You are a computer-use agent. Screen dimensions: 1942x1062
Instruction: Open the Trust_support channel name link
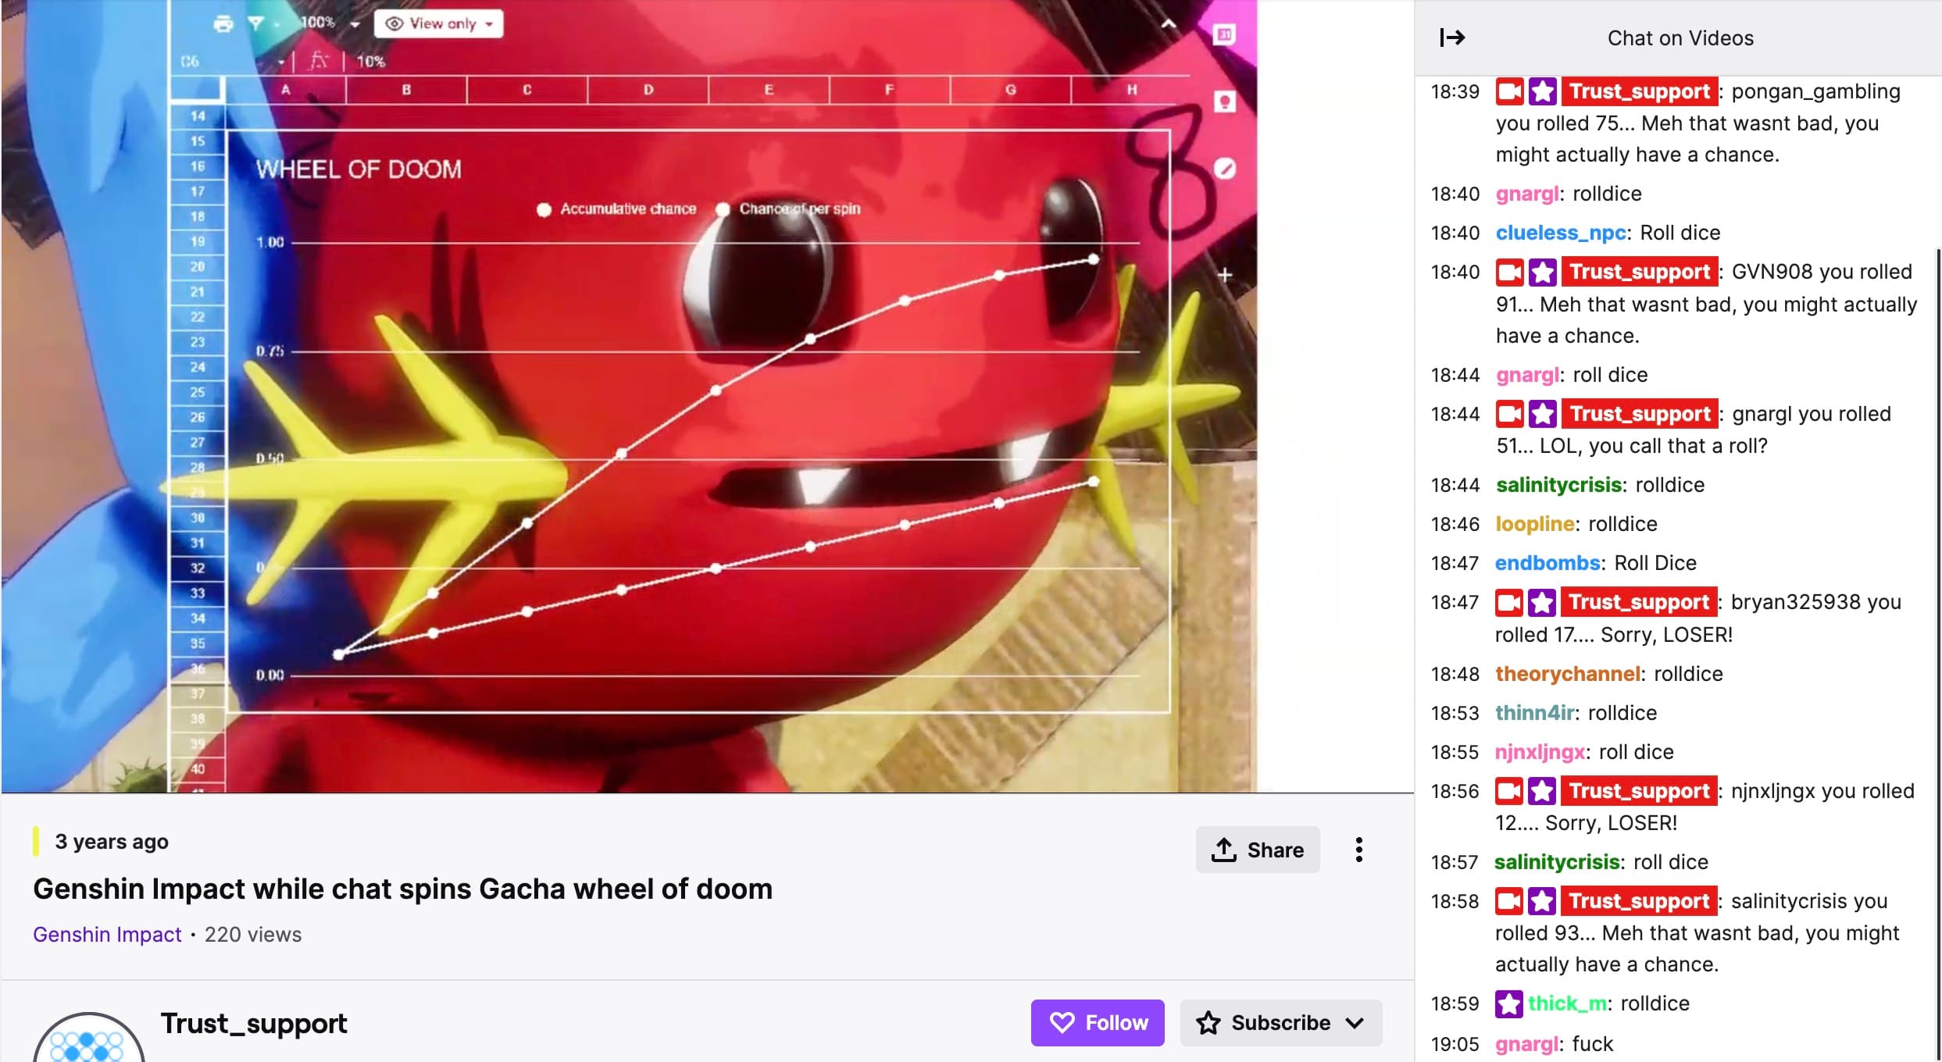tap(254, 1024)
